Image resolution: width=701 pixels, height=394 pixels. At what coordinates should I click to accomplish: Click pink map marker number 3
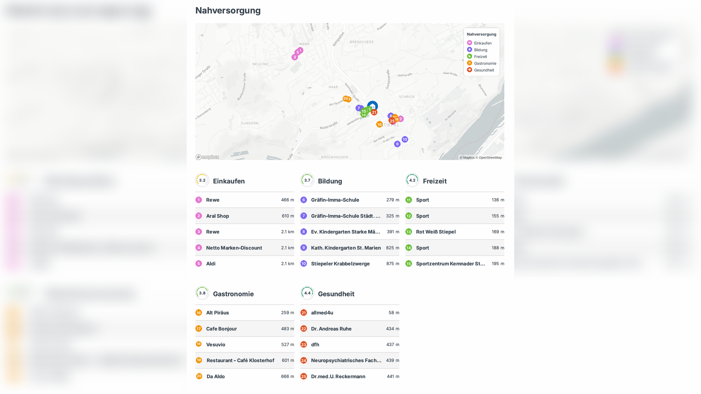295,57
